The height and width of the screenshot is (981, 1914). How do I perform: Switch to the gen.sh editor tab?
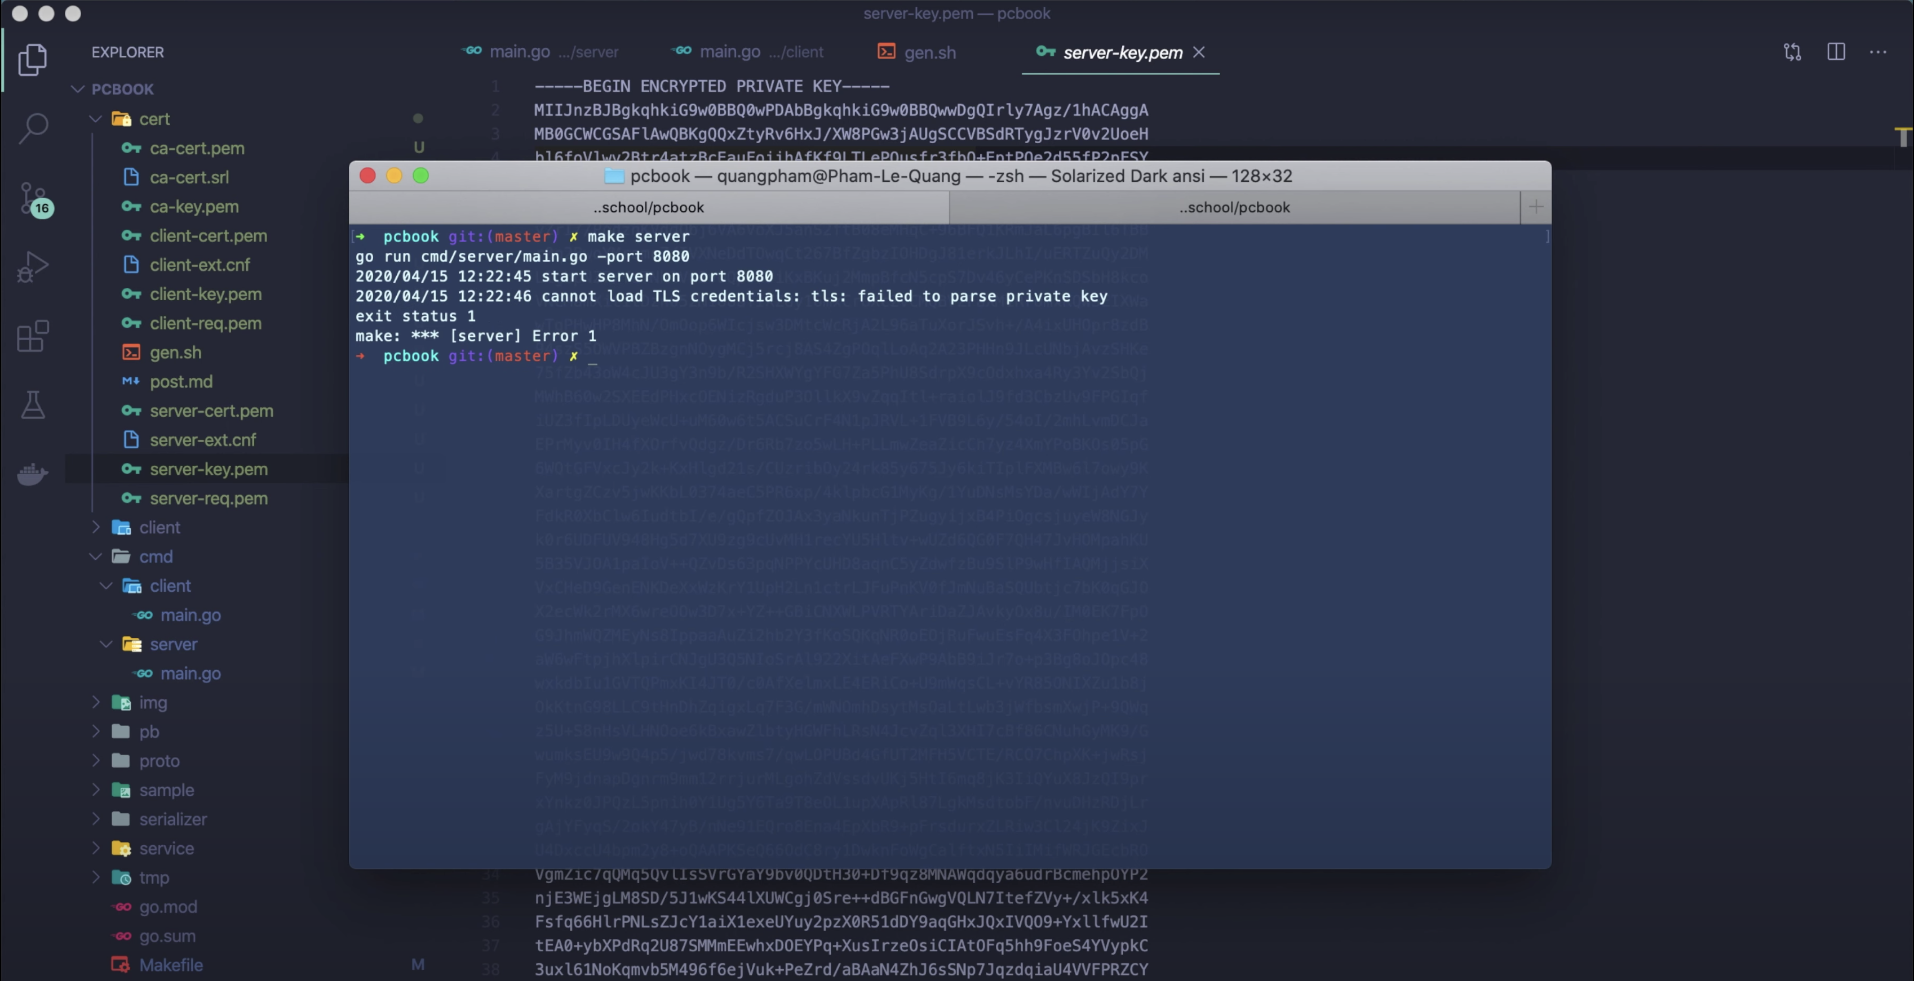coord(929,53)
